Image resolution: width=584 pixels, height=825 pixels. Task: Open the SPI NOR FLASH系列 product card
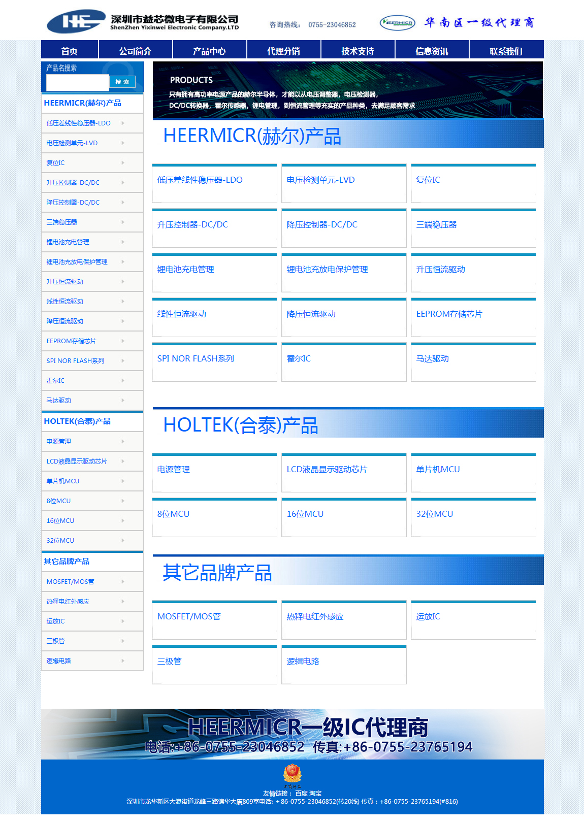point(214,362)
